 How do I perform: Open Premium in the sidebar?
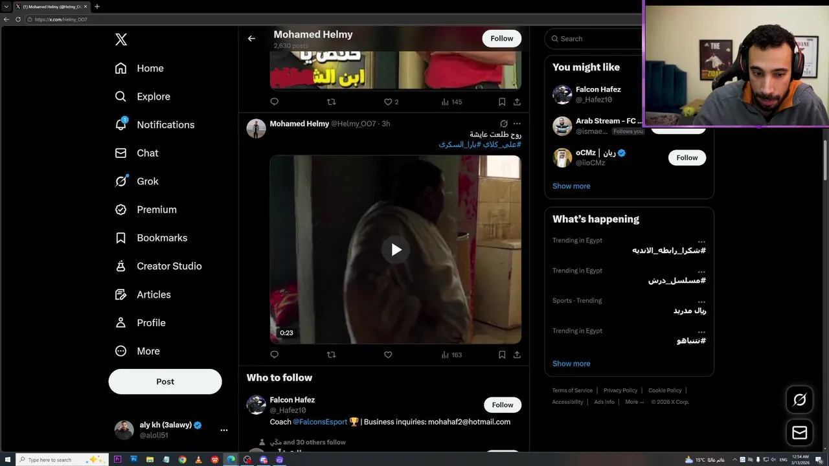pos(146,210)
